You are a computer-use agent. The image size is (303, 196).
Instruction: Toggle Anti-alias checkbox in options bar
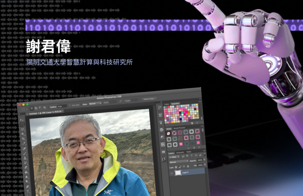[70, 105]
